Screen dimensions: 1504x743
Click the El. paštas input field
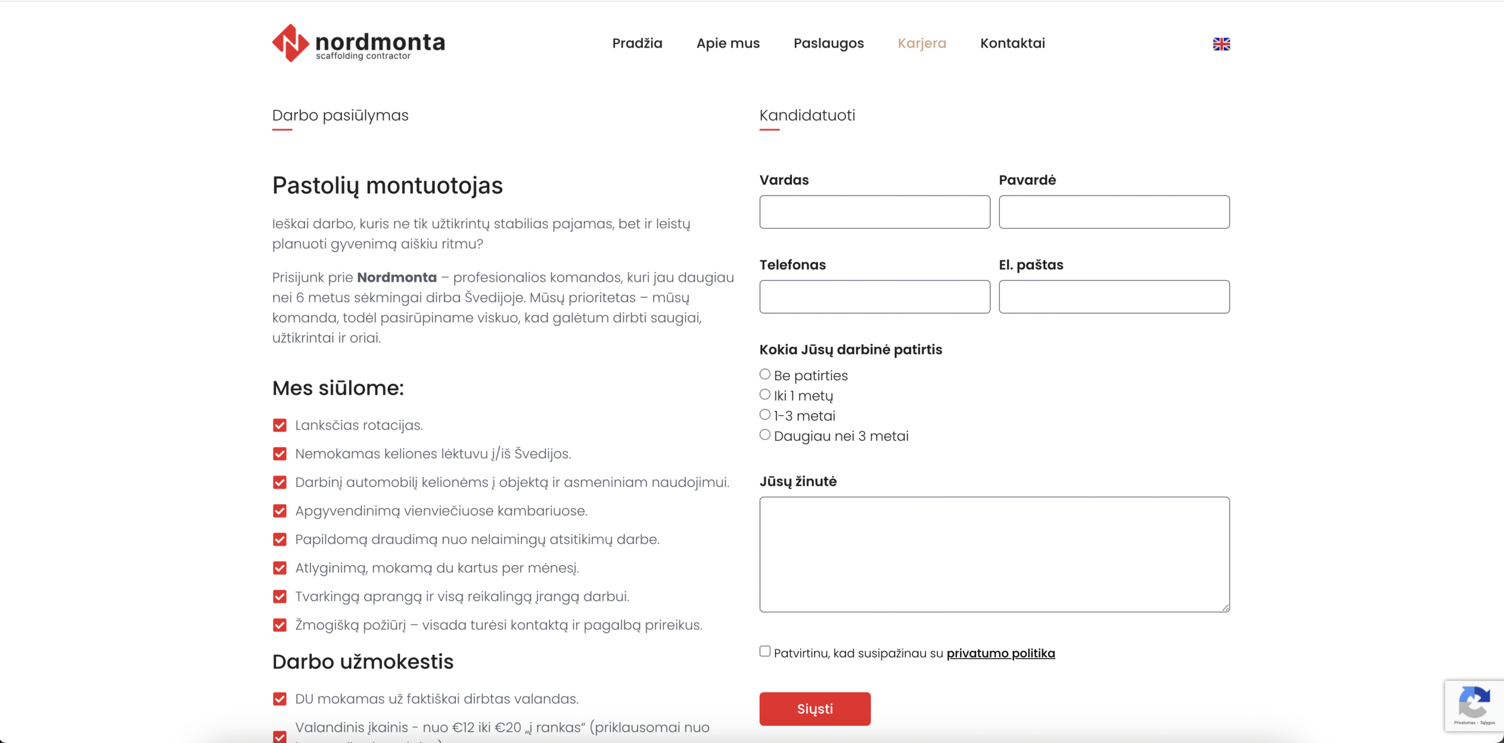coord(1114,296)
